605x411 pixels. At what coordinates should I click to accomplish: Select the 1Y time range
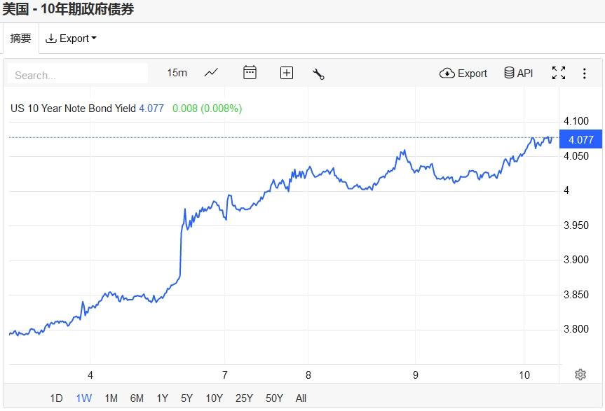click(162, 398)
